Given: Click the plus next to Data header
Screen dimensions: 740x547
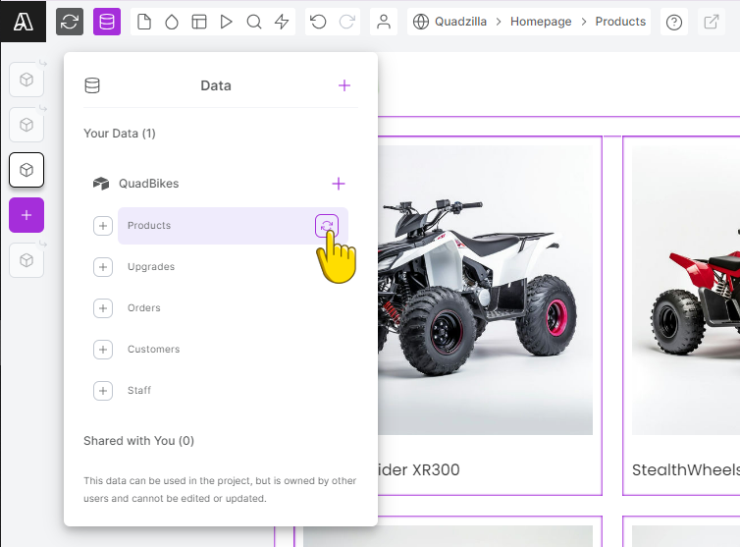Looking at the screenshot, I should [x=344, y=85].
